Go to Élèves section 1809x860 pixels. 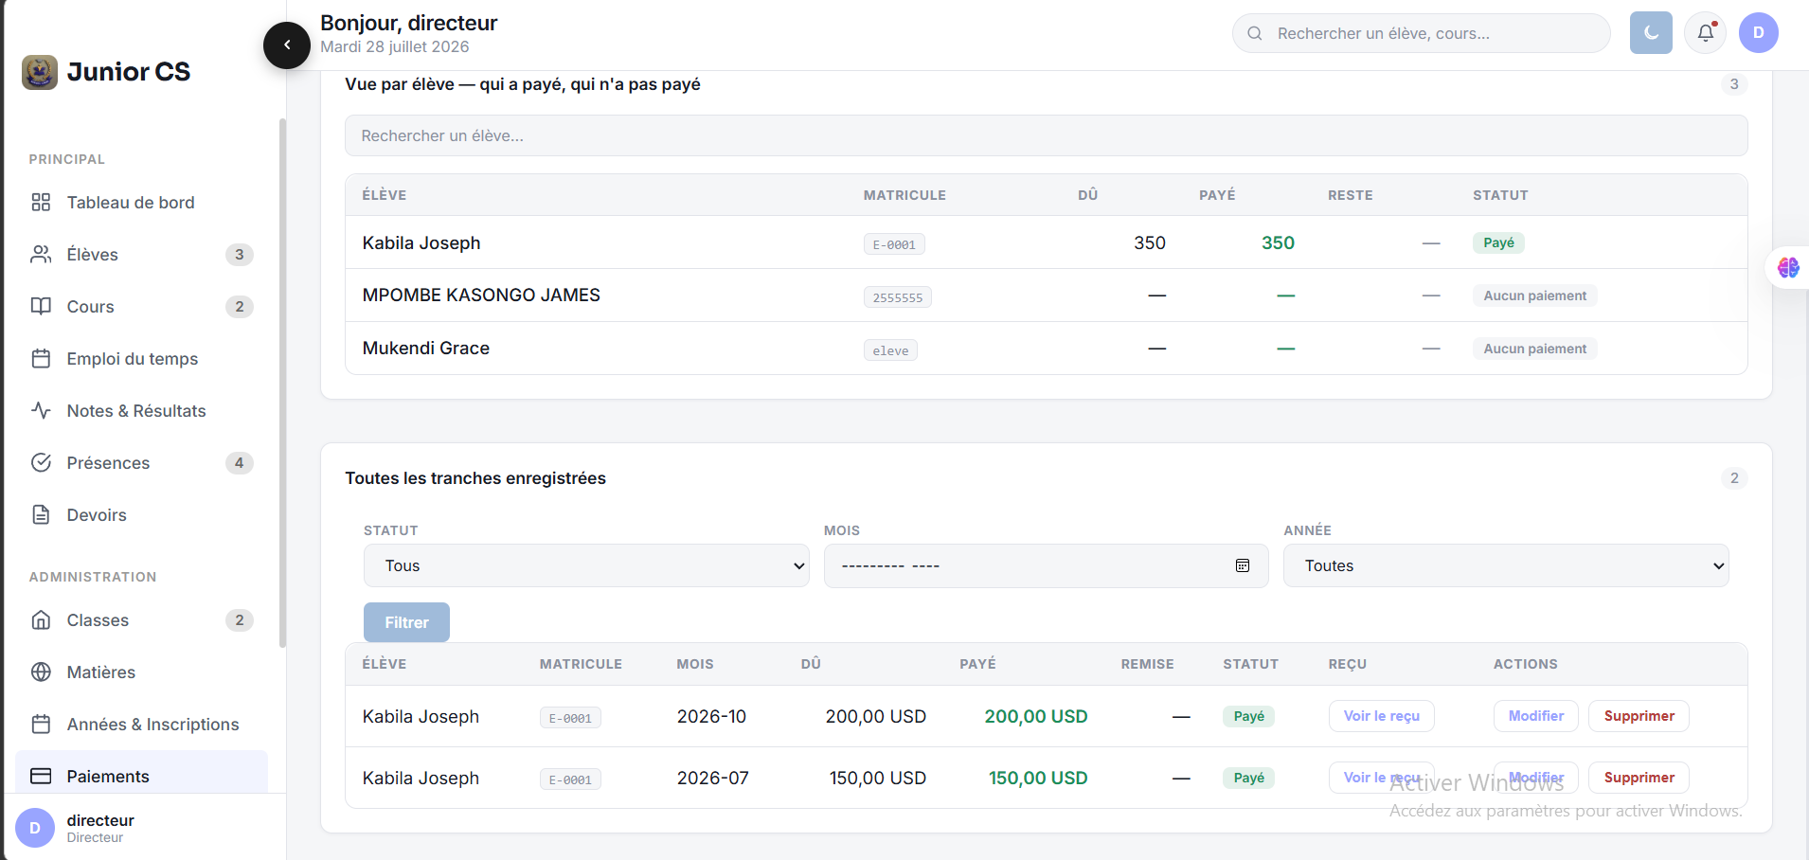tap(142, 254)
